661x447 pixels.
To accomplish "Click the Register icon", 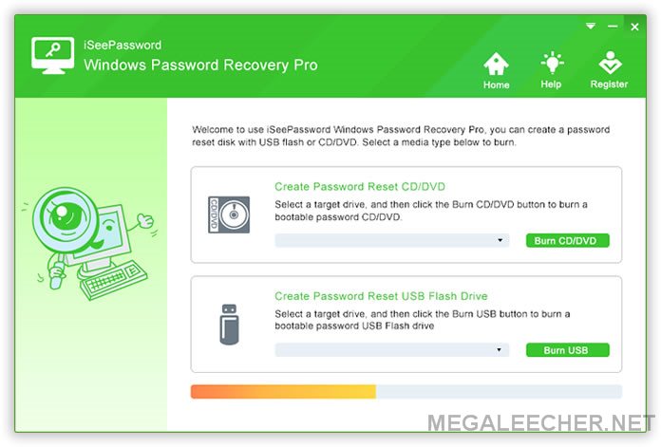I will (x=610, y=63).
